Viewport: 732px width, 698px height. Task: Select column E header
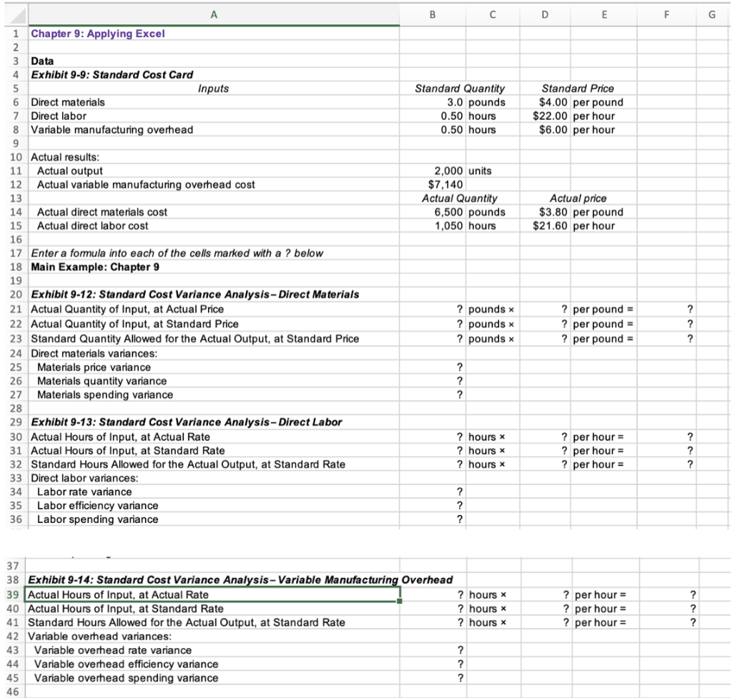pos(604,14)
